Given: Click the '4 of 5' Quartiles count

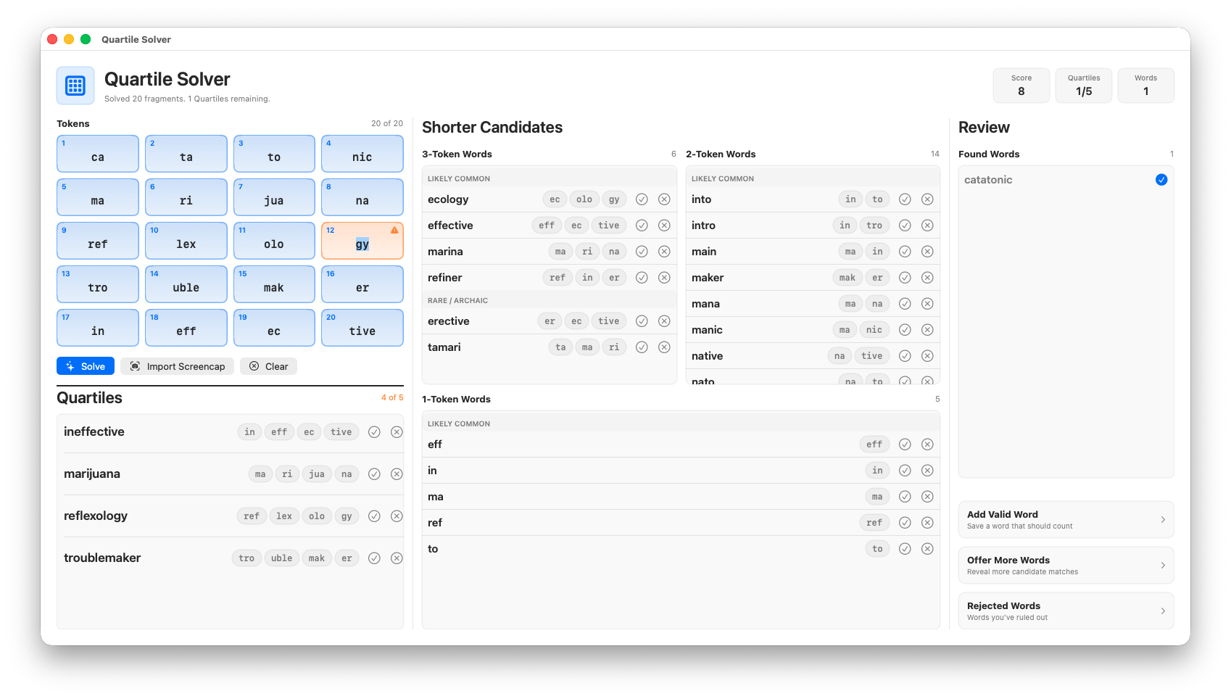Looking at the screenshot, I should pyautogui.click(x=392, y=397).
